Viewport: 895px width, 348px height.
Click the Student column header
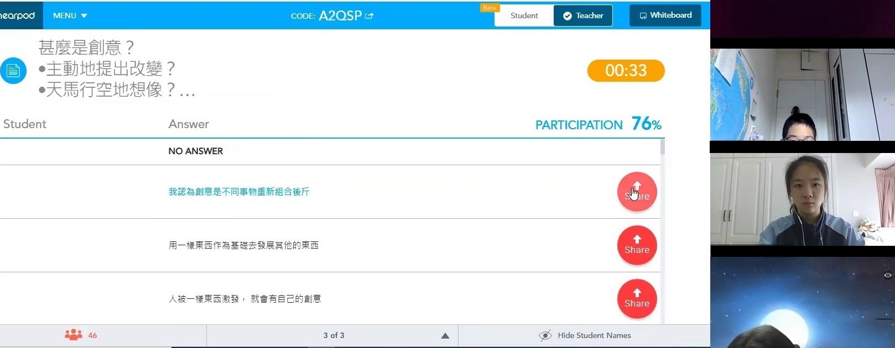coord(25,124)
